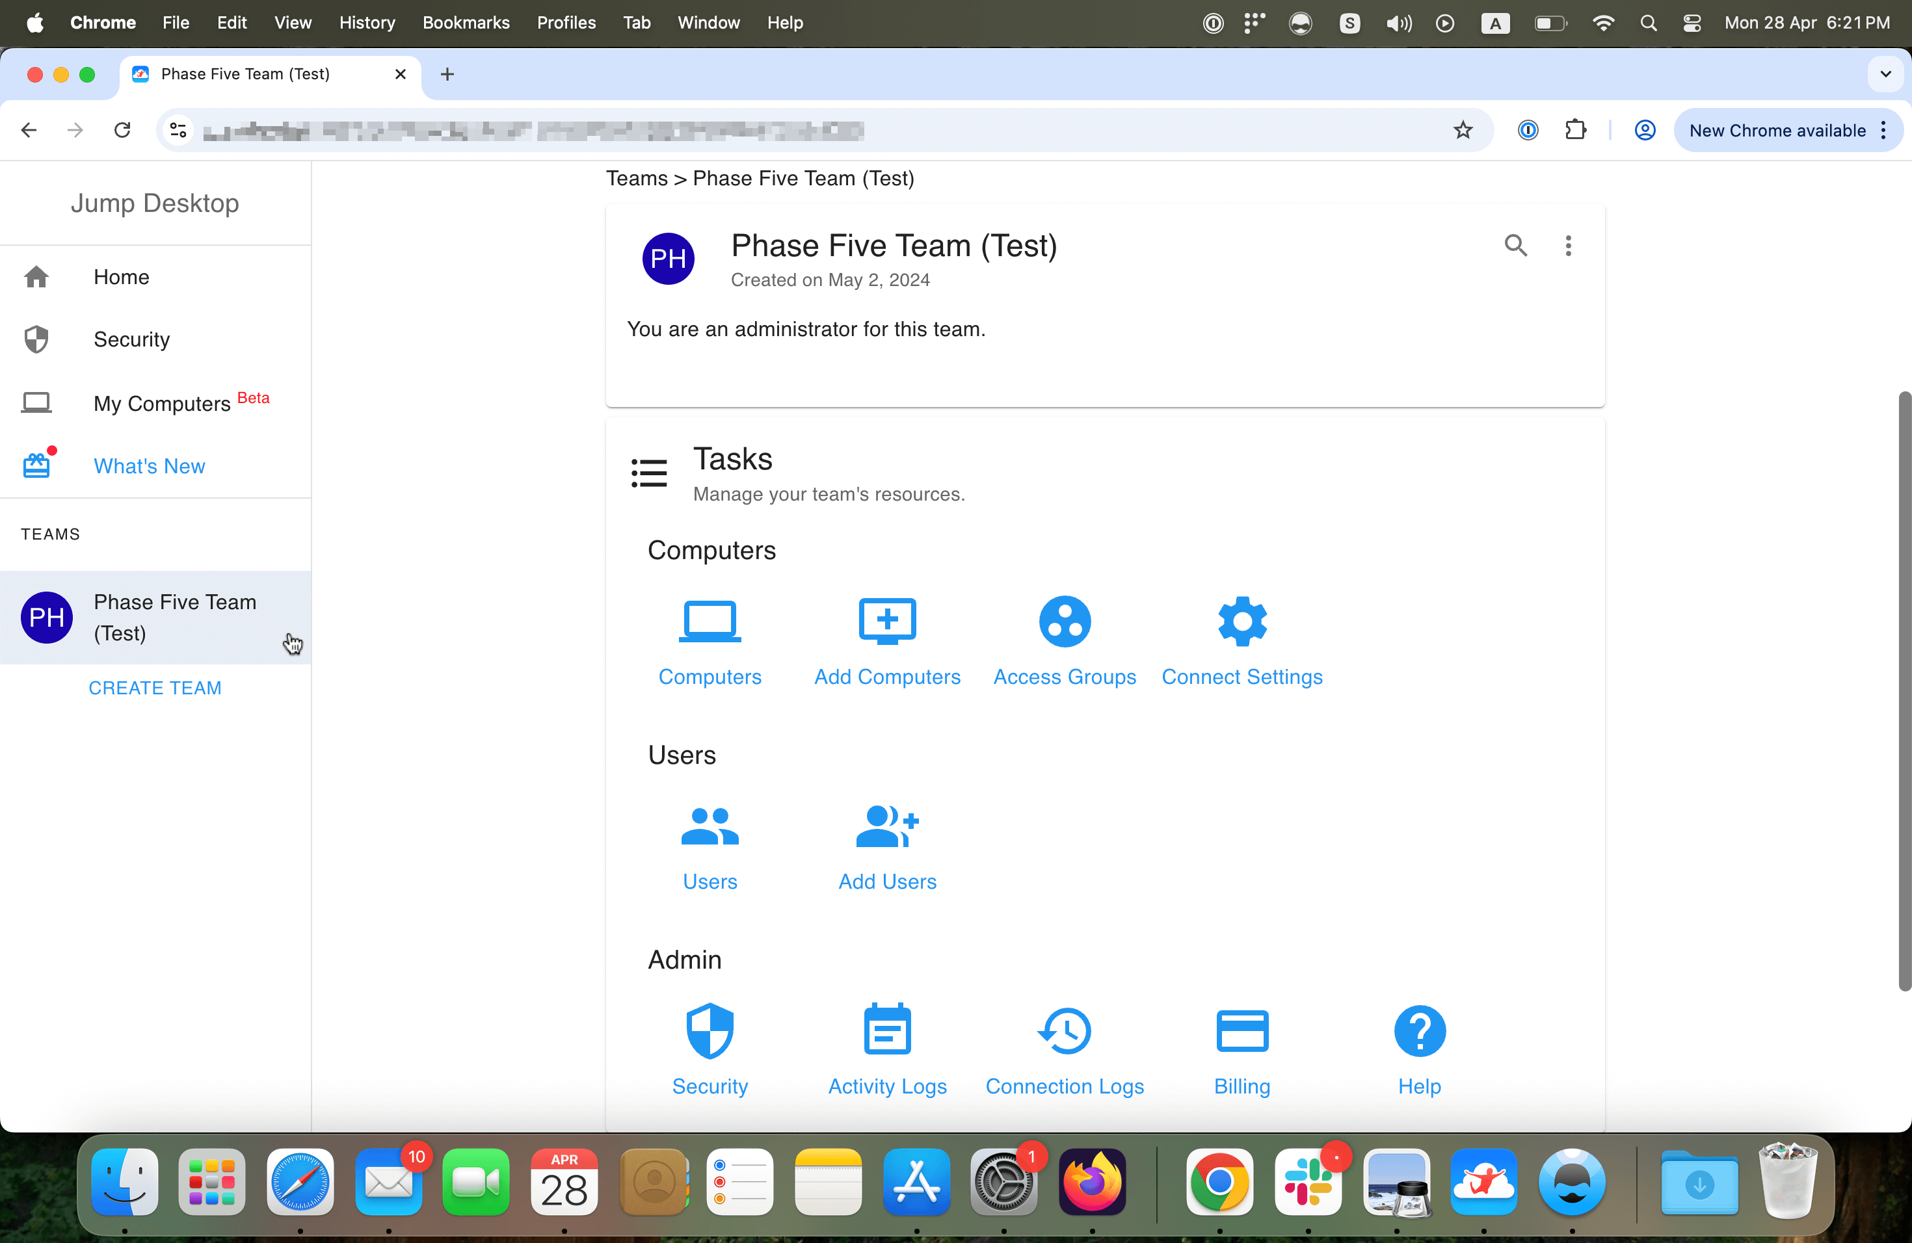
Task: Open the Access Groups icon
Action: 1065,621
